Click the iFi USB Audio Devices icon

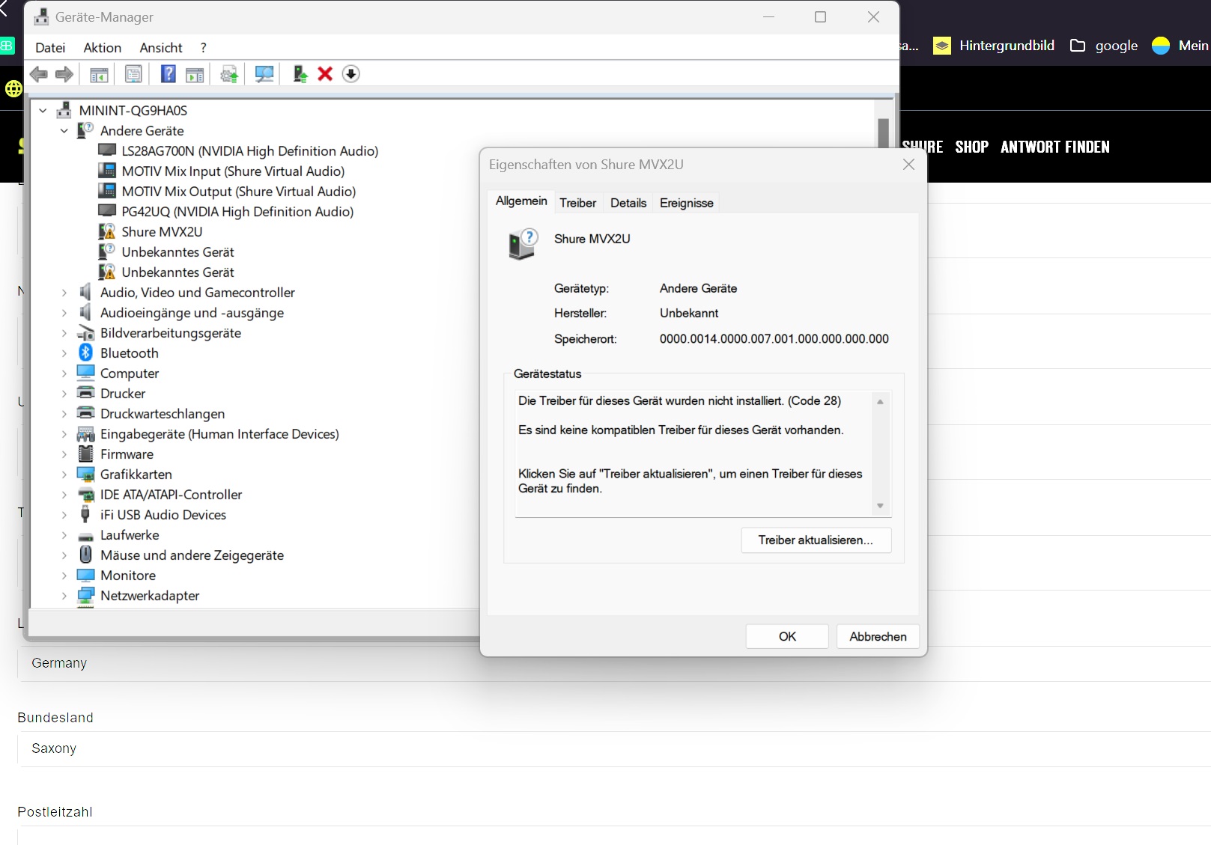pyautogui.click(x=86, y=514)
